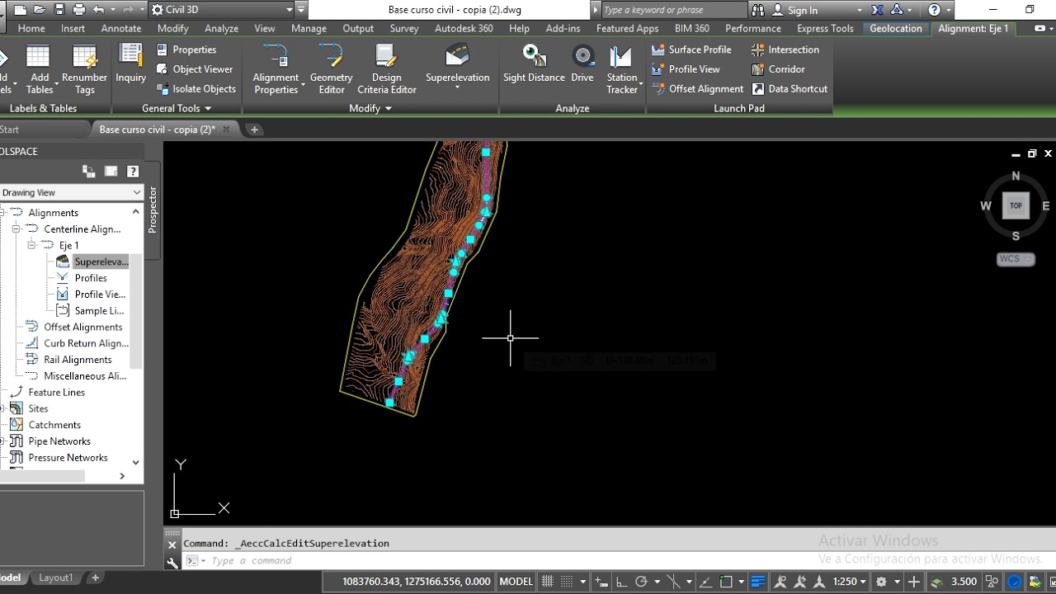The height and width of the screenshot is (594, 1056).
Task: Click the Open file icon in quick access
Action: pyautogui.click(x=40, y=10)
